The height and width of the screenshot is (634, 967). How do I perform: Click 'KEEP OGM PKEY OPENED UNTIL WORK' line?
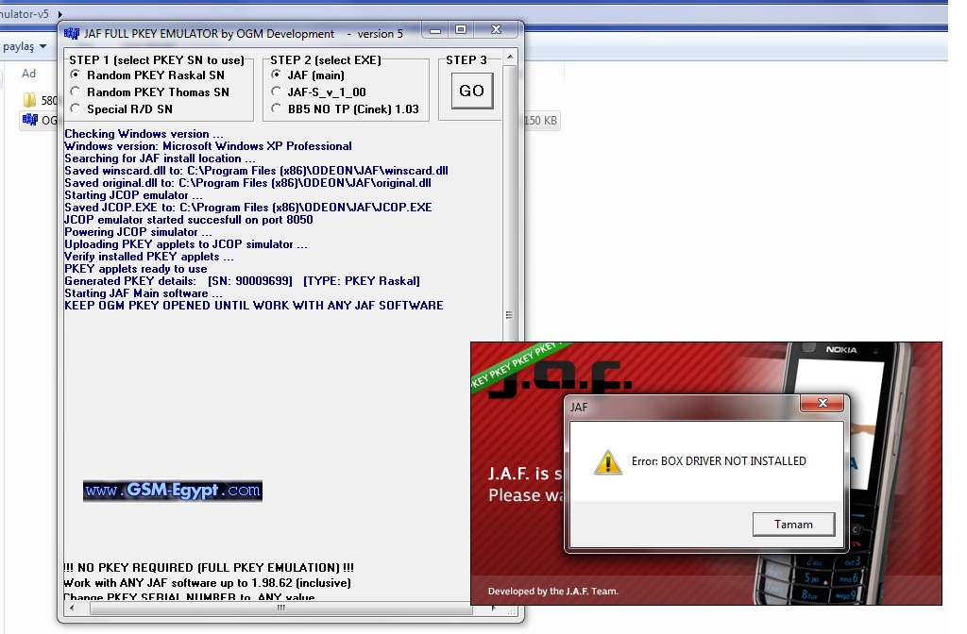coord(253,306)
